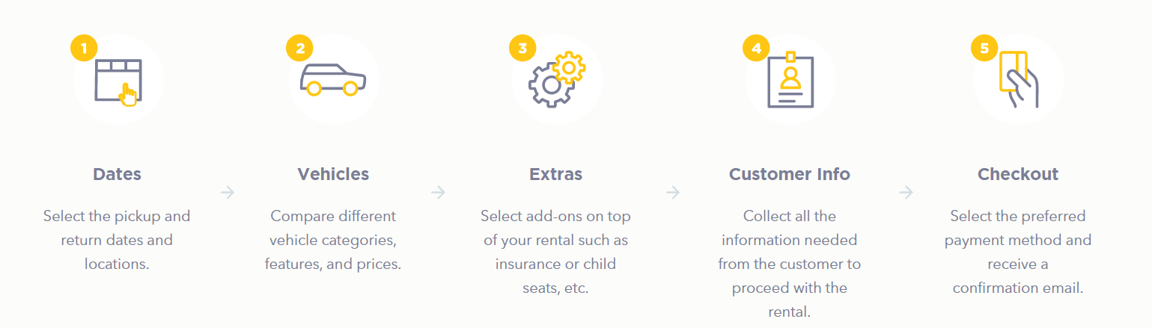Open the Customer Info heading
The image size is (1152, 328).
click(x=790, y=174)
